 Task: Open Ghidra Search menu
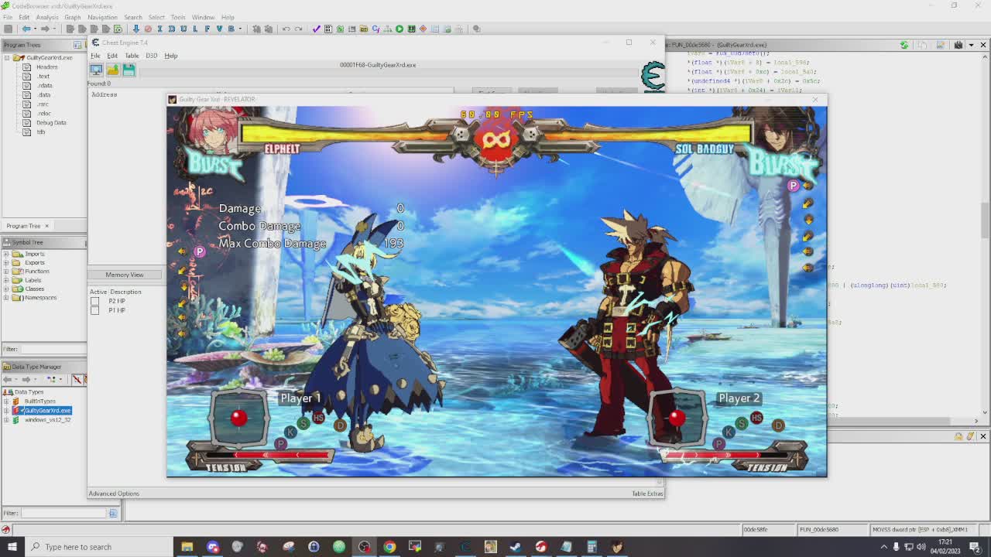[132, 17]
